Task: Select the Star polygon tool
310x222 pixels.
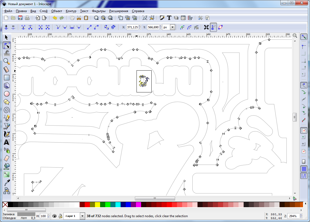Action: pyautogui.click(x=6, y=102)
